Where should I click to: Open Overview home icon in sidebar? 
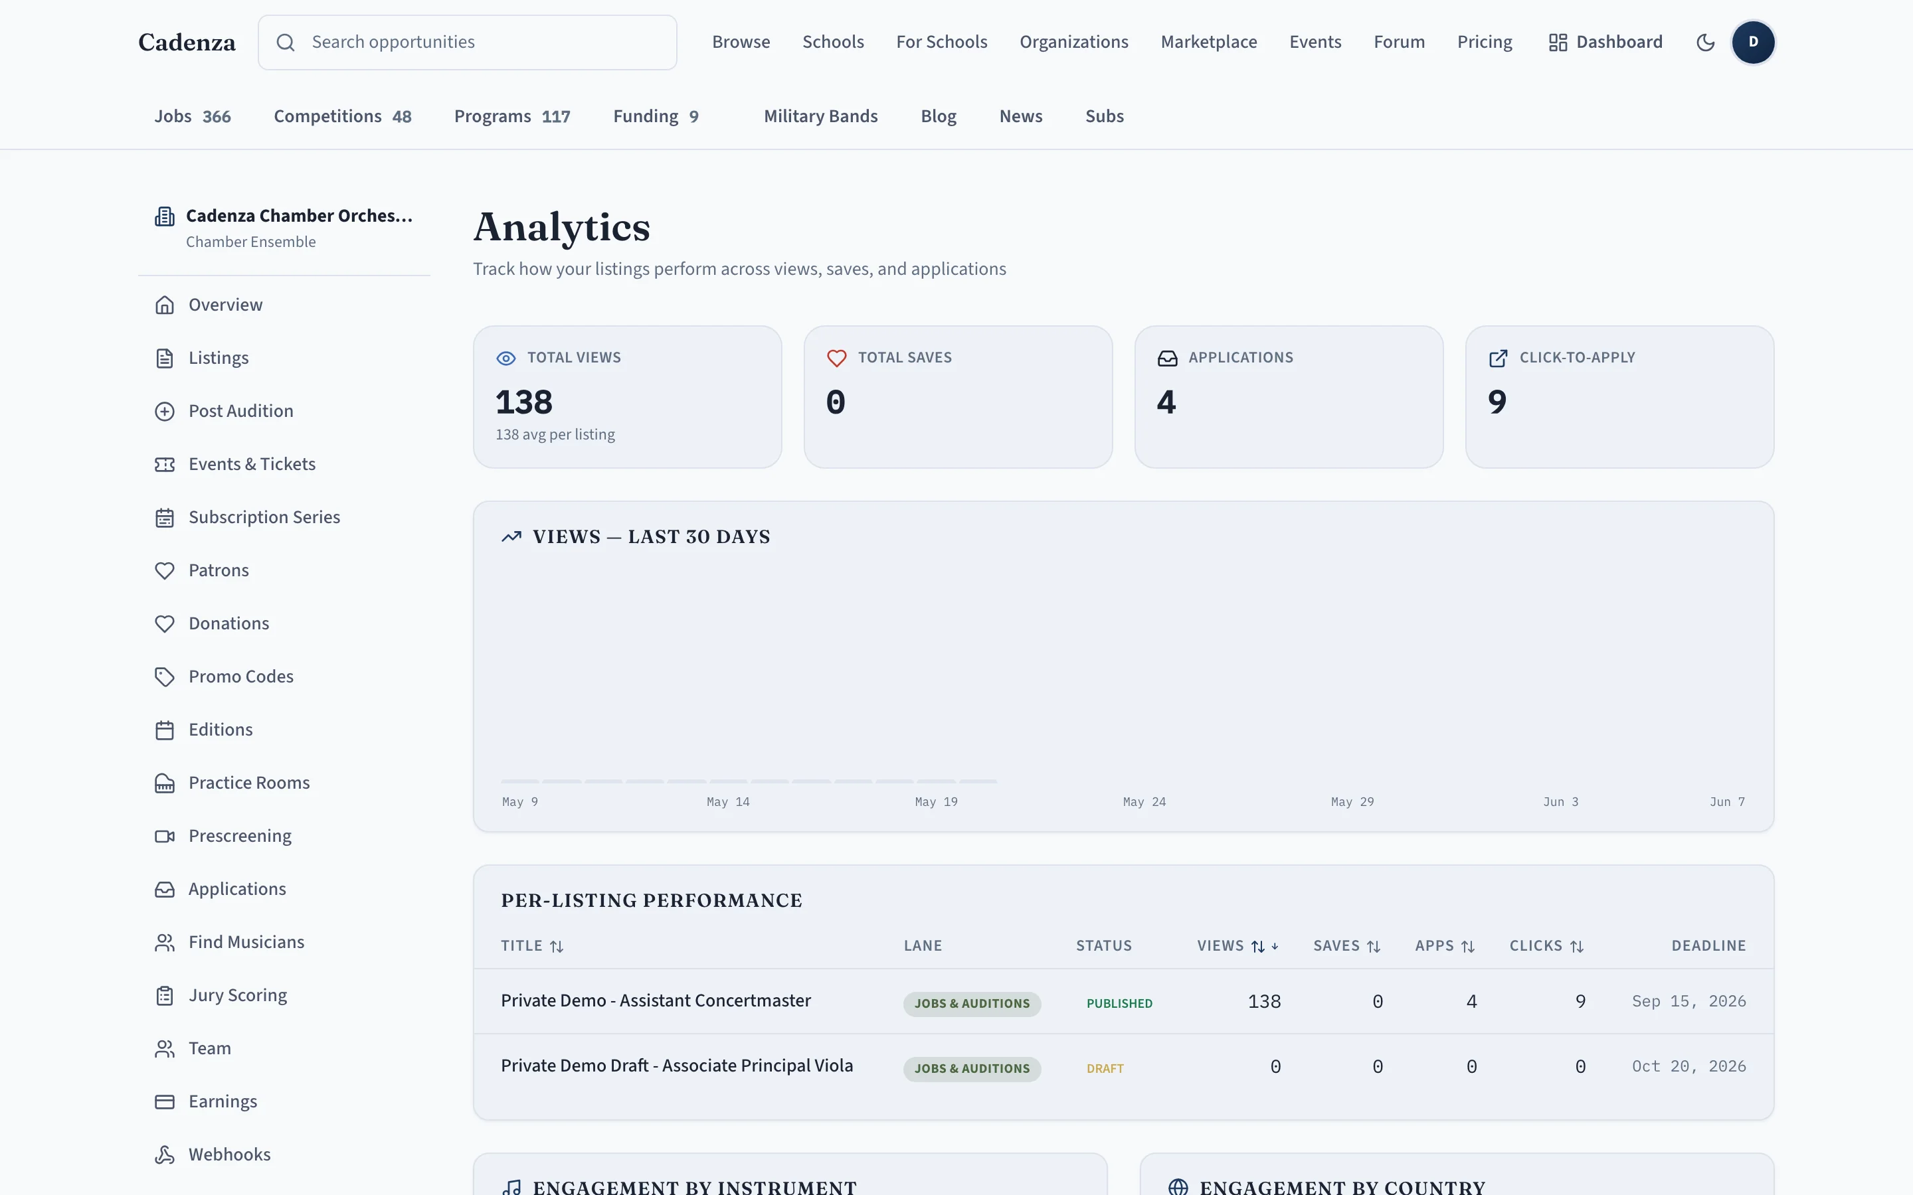(165, 305)
